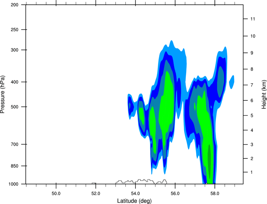Select the 500 pressure tick label
This screenshot has width=267, height=204.
pos(15,107)
